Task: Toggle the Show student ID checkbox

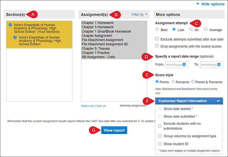Action: pos(160,144)
